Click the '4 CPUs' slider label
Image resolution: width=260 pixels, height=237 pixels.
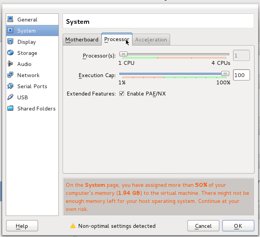coord(221,63)
